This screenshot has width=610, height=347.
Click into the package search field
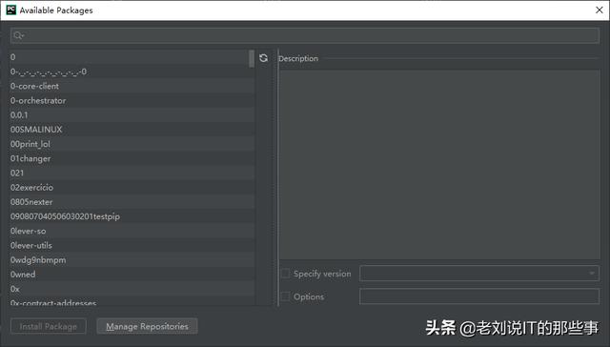[305, 35]
